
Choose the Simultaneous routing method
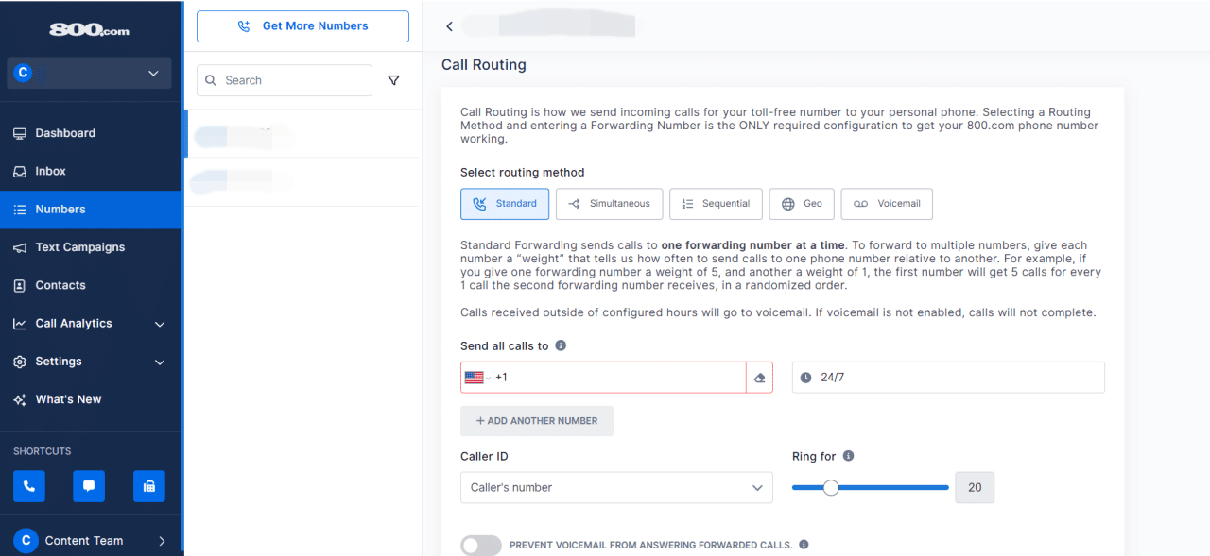pyautogui.click(x=609, y=203)
